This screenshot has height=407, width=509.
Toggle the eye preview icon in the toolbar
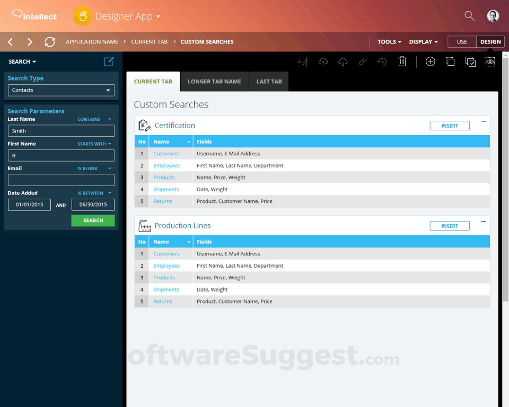pyautogui.click(x=489, y=61)
